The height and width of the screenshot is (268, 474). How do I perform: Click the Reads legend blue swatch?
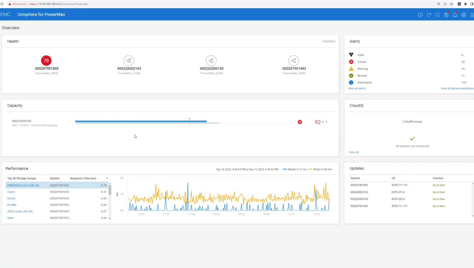pos(285,169)
